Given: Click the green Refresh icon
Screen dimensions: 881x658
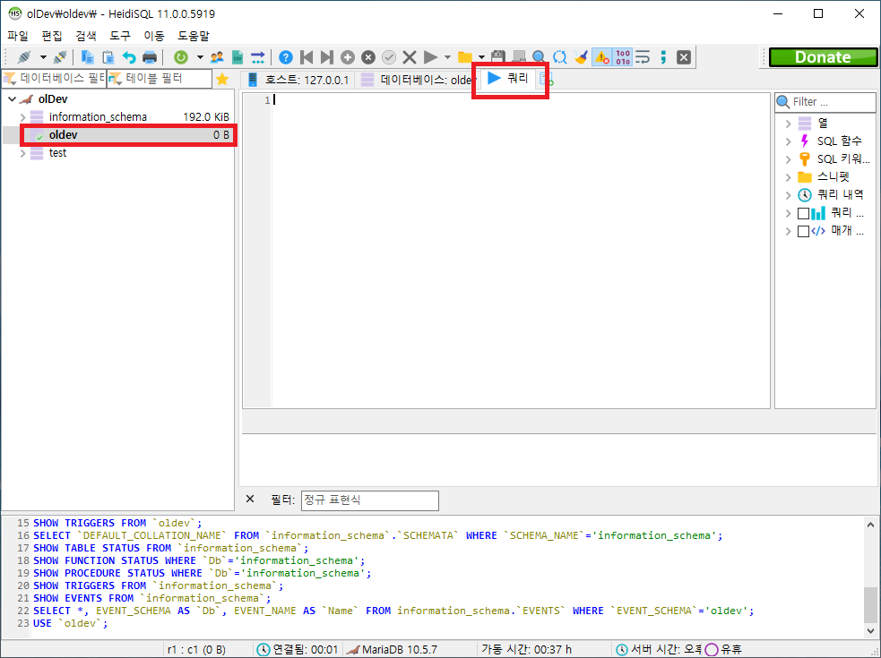Looking at the screenshot, I should point(180,57).
